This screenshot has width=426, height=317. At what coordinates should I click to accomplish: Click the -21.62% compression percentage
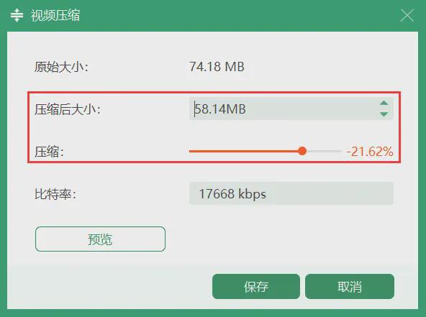(x=370, y=152)
